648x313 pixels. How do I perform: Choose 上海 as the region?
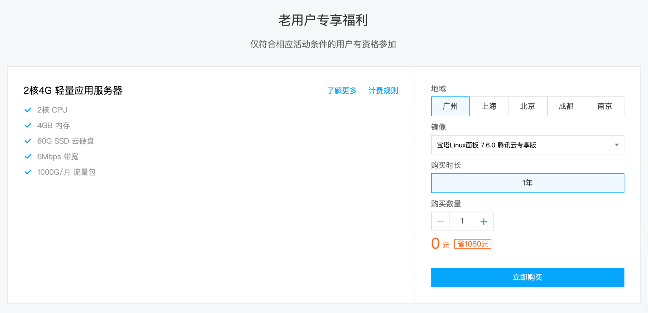(x=489, y=106)
